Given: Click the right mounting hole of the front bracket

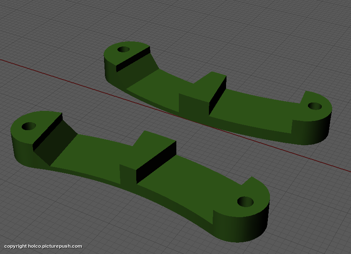Looking at the screenshot, I should [245, 202].
